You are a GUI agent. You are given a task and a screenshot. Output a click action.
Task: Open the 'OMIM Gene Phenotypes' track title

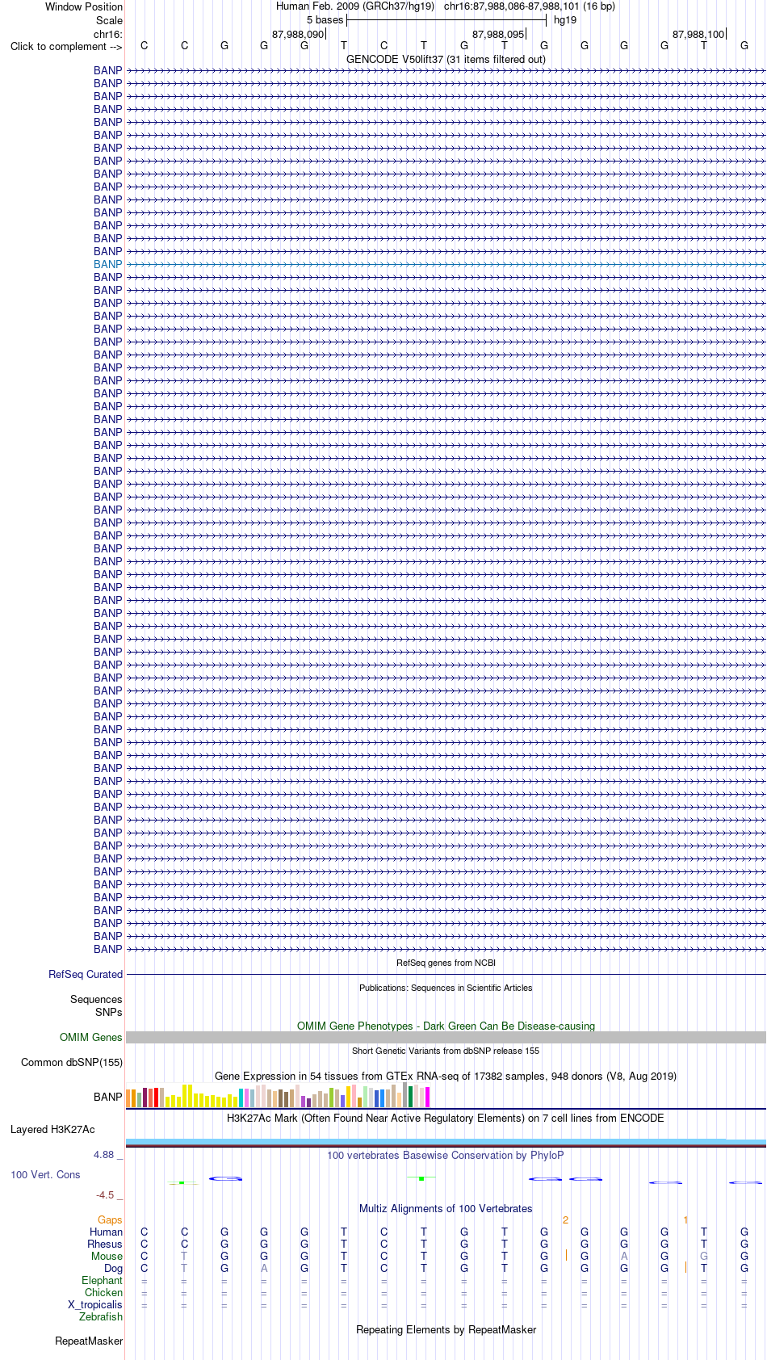tap(446, 1026)
